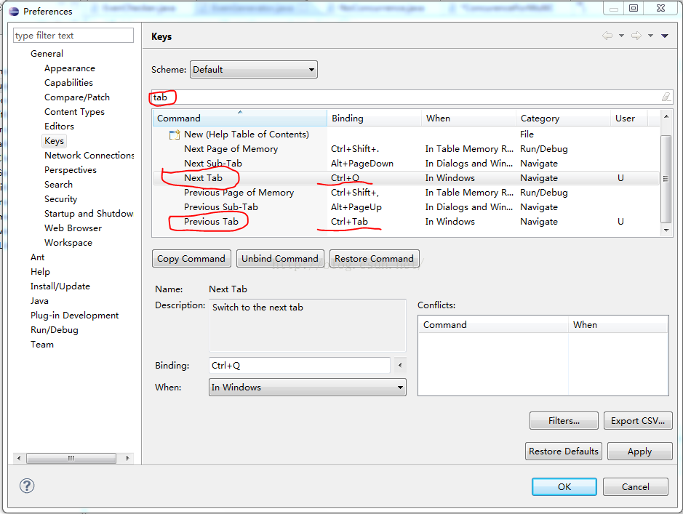Open Security preferences page
This screenshot has width=683, height=514.
(60, 199)
